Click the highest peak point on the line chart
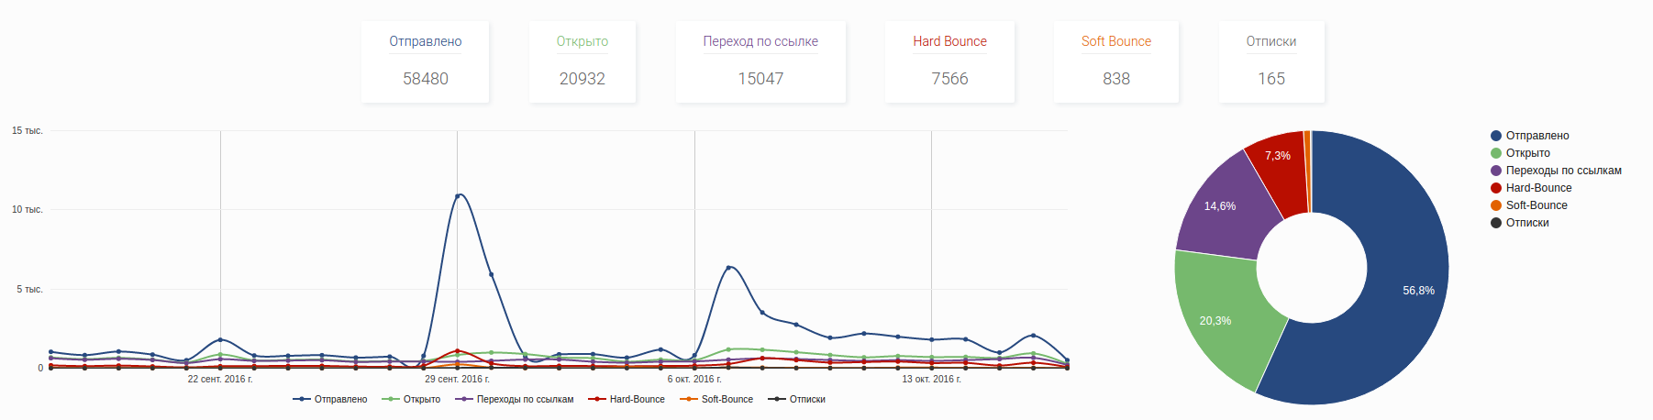This screenshot has height=420, width=1653. point(458,195)
